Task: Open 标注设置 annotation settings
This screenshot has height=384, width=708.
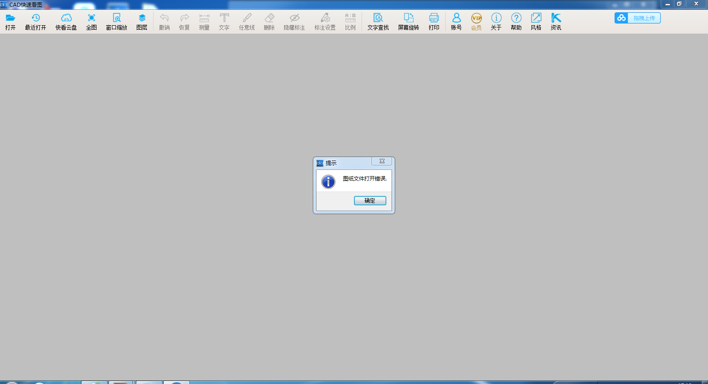Action: coord(325,22)
